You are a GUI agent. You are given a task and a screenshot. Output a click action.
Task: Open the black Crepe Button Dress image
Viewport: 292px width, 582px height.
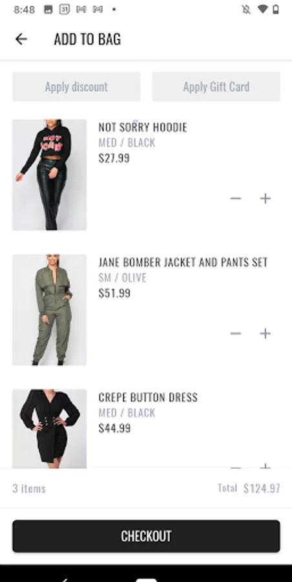(49, 429)
